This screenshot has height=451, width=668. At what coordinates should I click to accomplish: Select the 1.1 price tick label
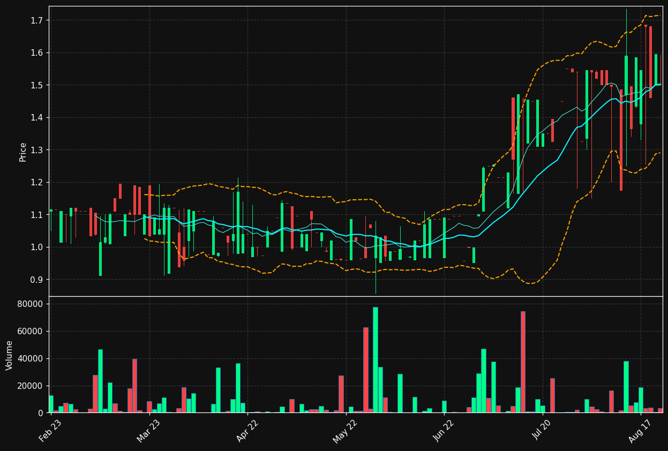pos(37,215)
